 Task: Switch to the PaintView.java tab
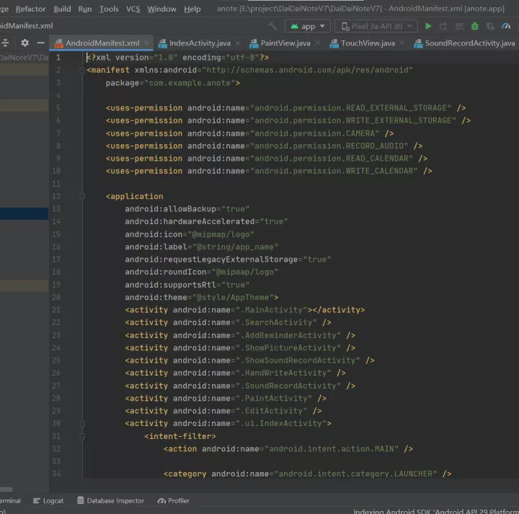(x=285, y=43)
